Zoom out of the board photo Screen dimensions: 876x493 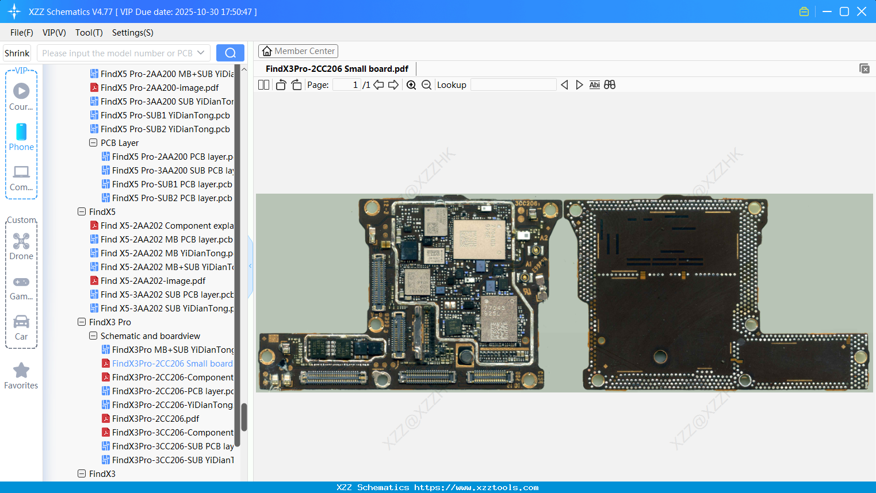point(426,84)
